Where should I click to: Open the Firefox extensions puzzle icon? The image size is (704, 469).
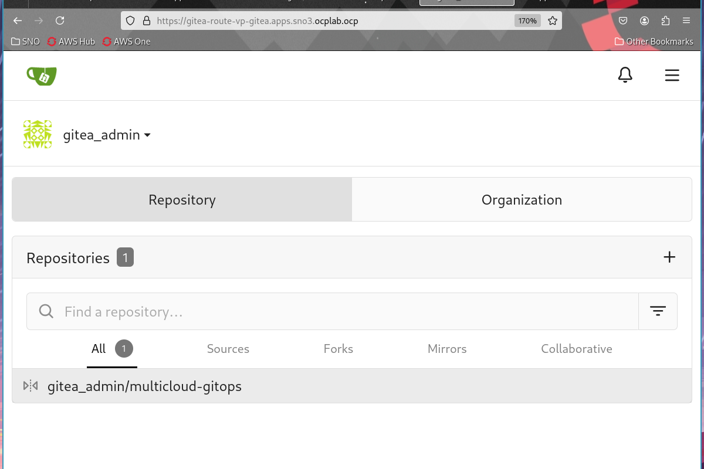665,21
